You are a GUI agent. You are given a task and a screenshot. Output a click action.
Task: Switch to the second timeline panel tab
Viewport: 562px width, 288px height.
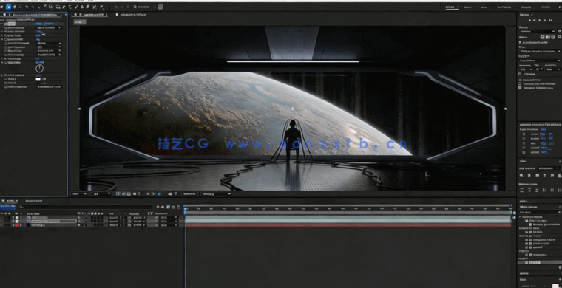pos(34,201)
